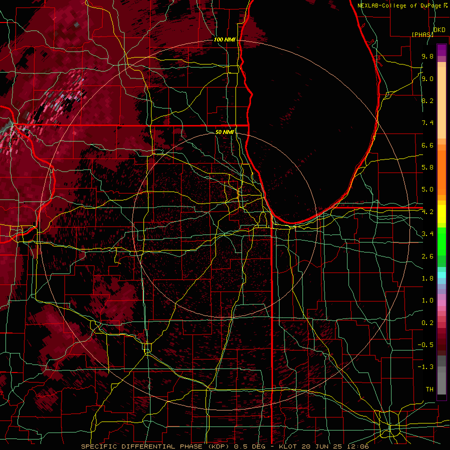Click the TH threshold label

click(429, 389)
